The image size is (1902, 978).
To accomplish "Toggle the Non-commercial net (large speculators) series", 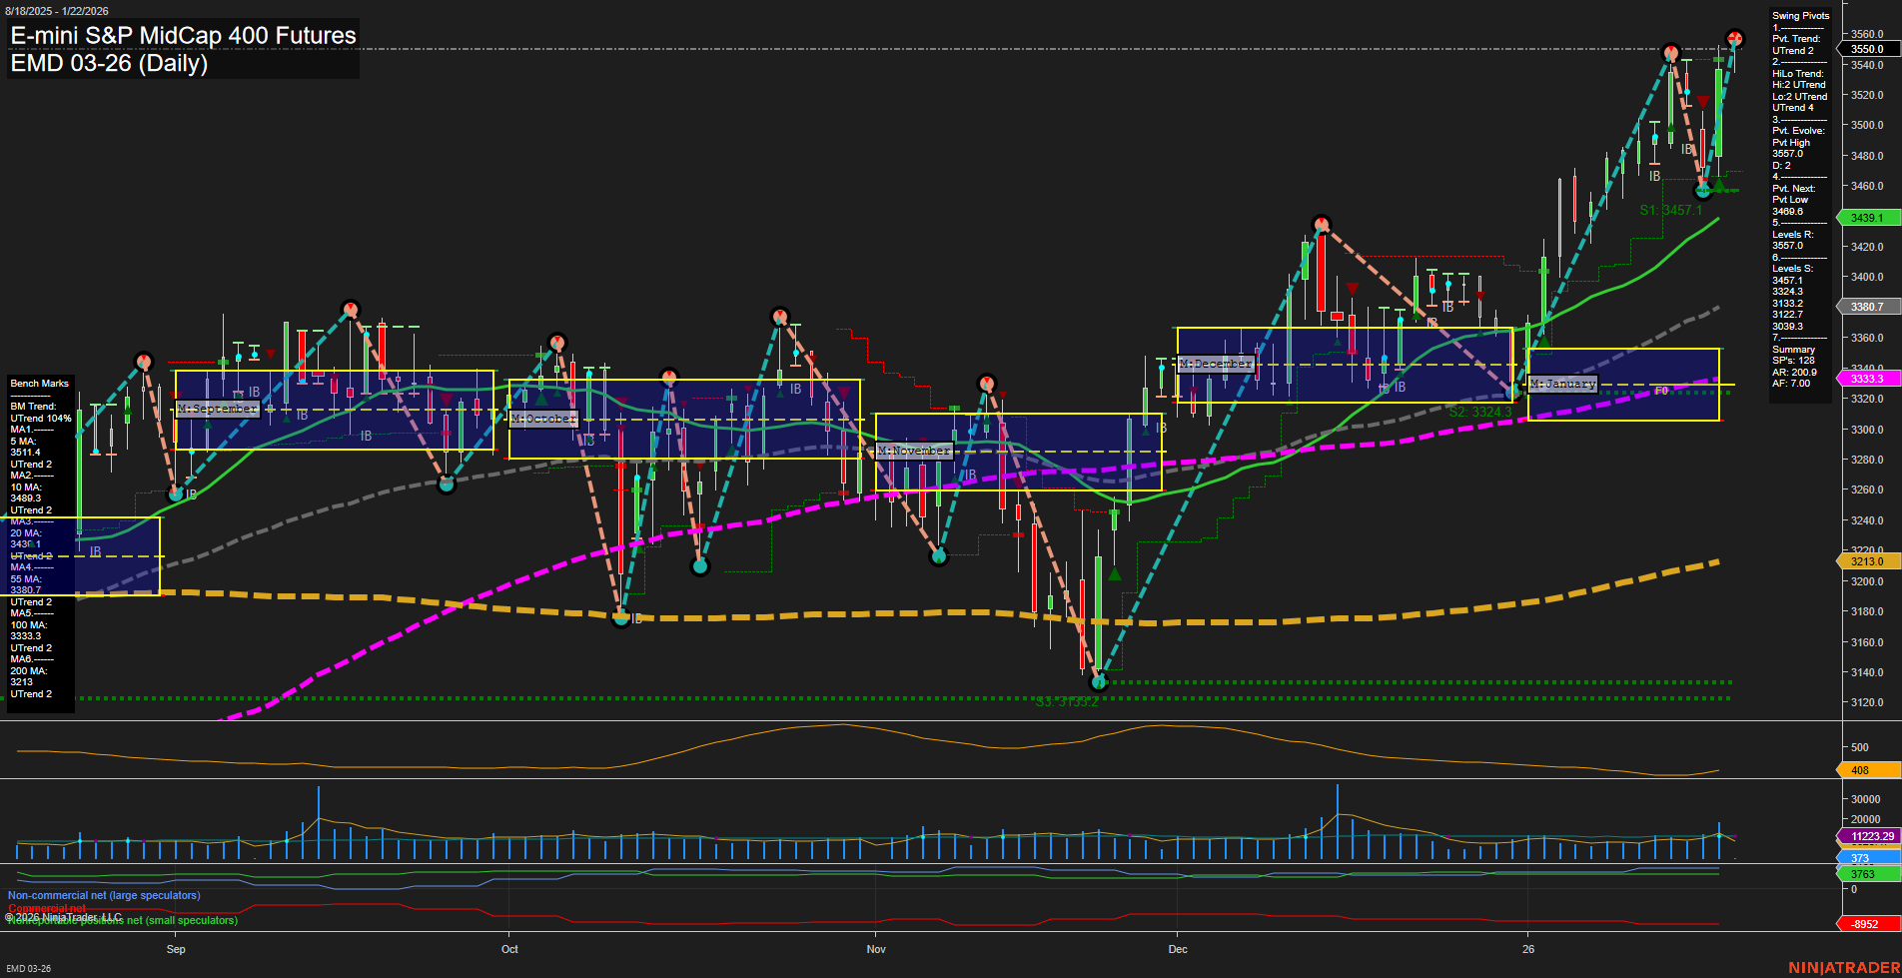I will [103, 895].
